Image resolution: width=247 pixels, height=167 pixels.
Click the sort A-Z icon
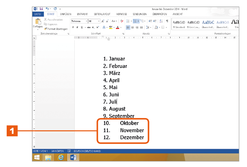click(x=161, y=21)
